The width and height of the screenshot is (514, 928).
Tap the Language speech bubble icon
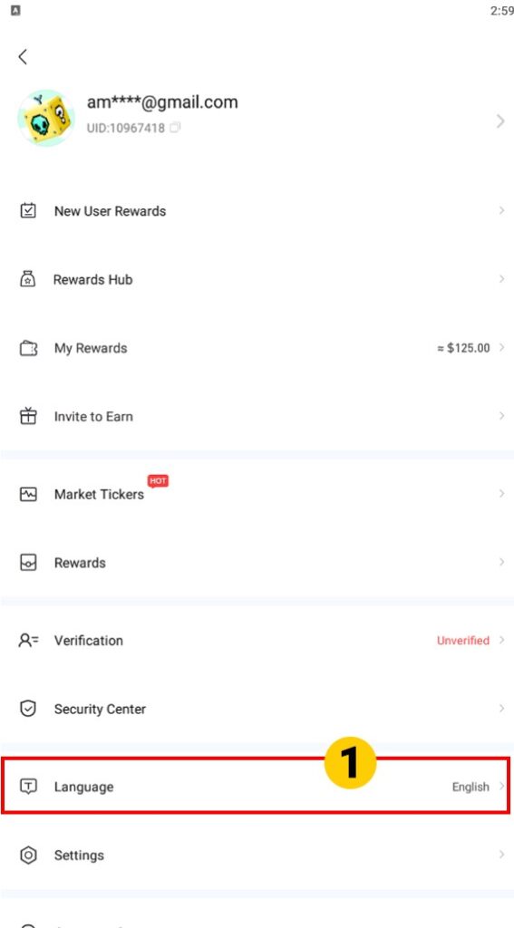coord(28,787)
